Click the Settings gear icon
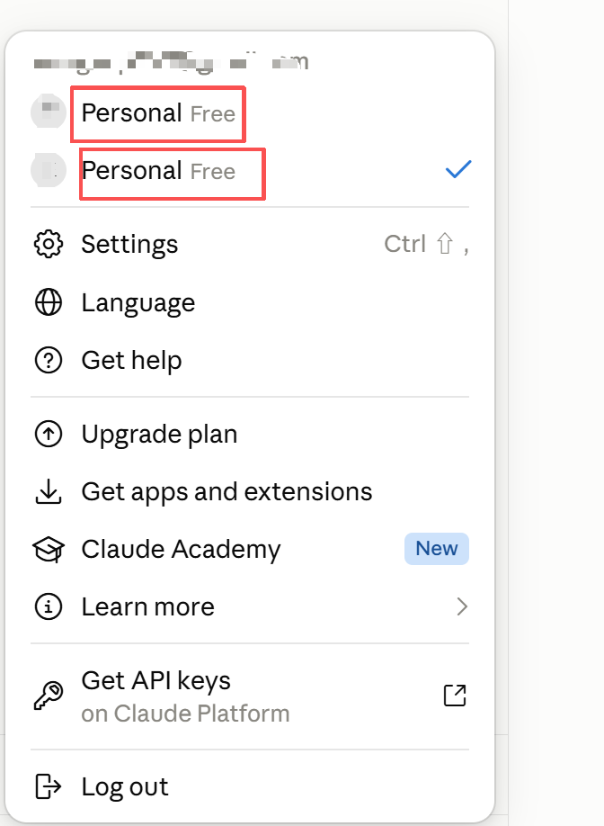The height and width of the screenshot is (826, 604). (49, 245)
